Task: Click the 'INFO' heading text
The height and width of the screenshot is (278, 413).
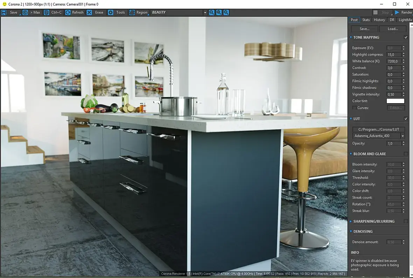Action: pos(355,252)
